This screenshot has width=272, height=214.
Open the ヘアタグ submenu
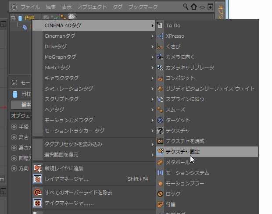[94, 110]
